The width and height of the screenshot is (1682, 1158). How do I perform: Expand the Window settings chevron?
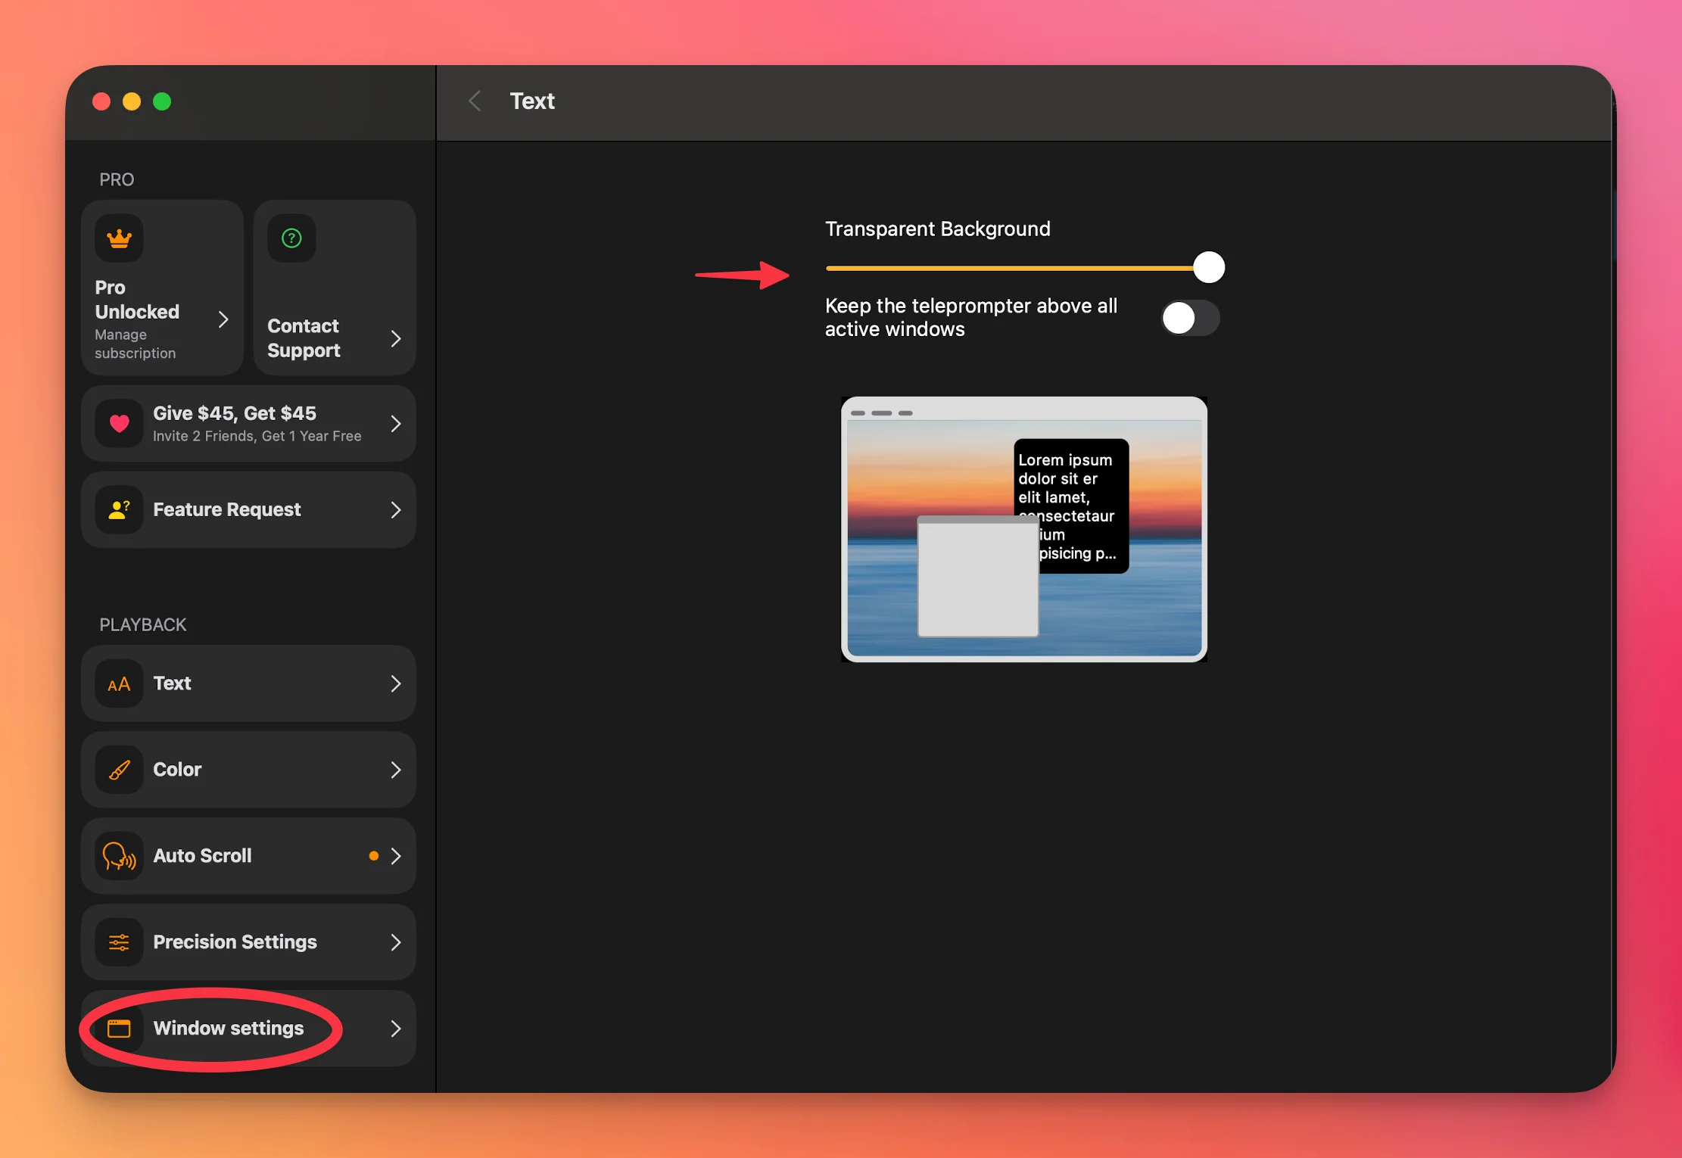pos(395,1028)
